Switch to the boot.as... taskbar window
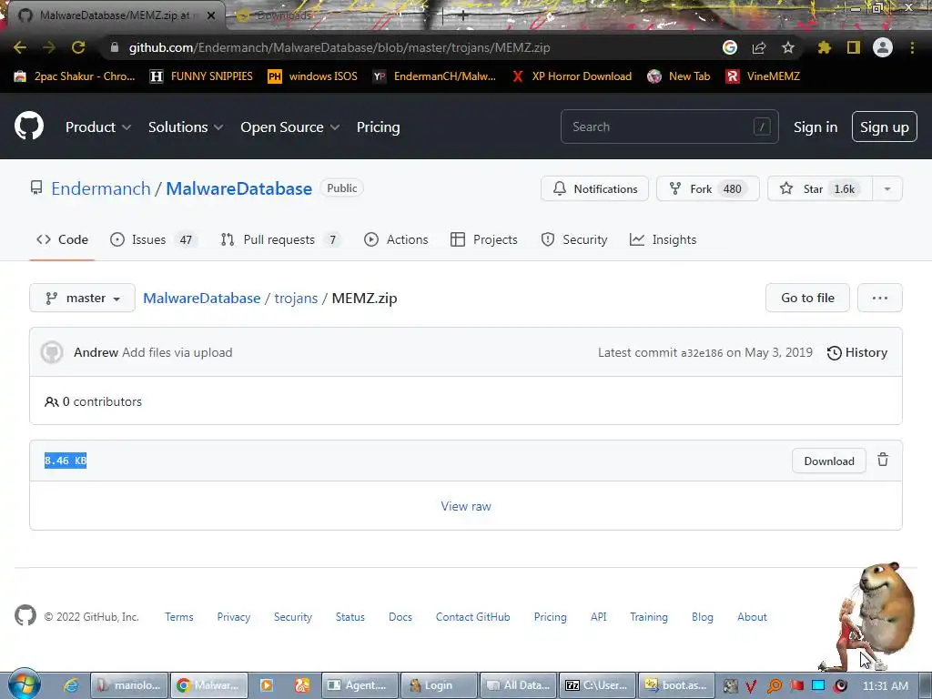932x699 pixels. [676, 685]
